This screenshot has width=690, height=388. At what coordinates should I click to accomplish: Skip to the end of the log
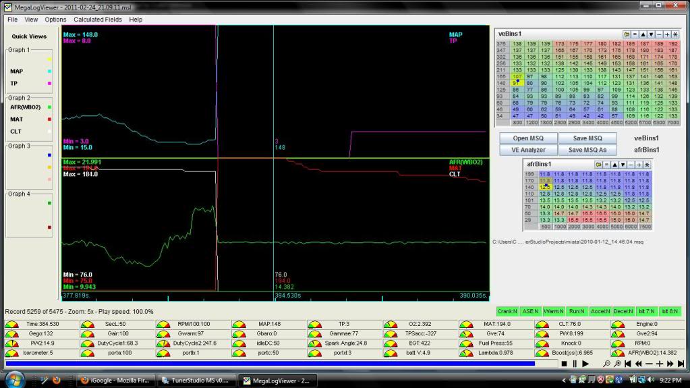click(681, 364)
